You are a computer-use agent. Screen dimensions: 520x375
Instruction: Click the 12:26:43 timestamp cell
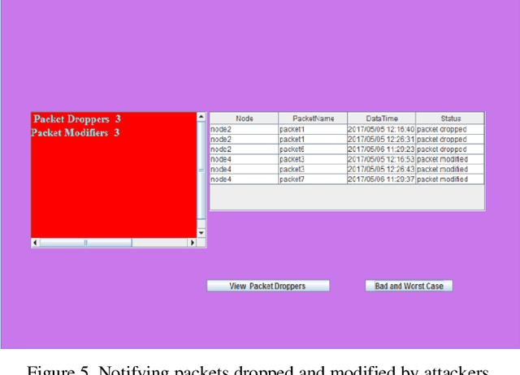point(381,170)
